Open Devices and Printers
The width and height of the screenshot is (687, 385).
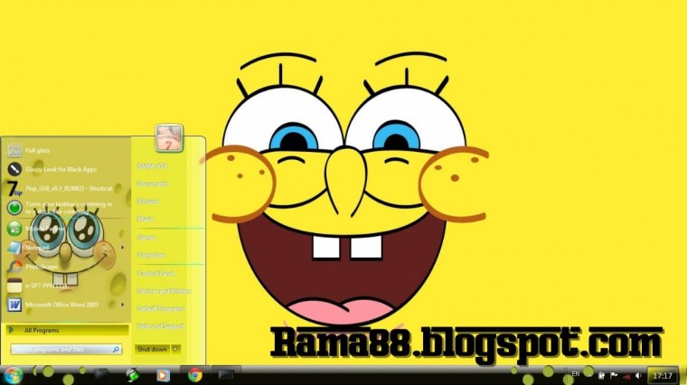click(164, 291)
